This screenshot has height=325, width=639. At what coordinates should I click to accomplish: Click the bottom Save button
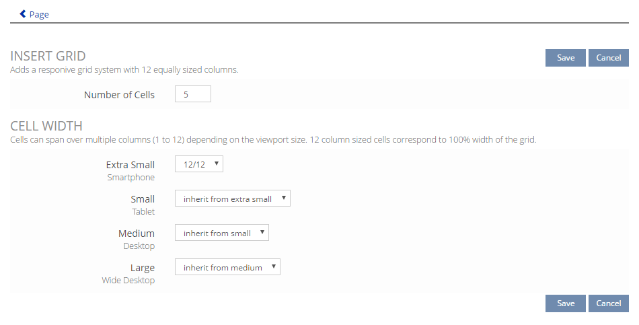[565, 303]
